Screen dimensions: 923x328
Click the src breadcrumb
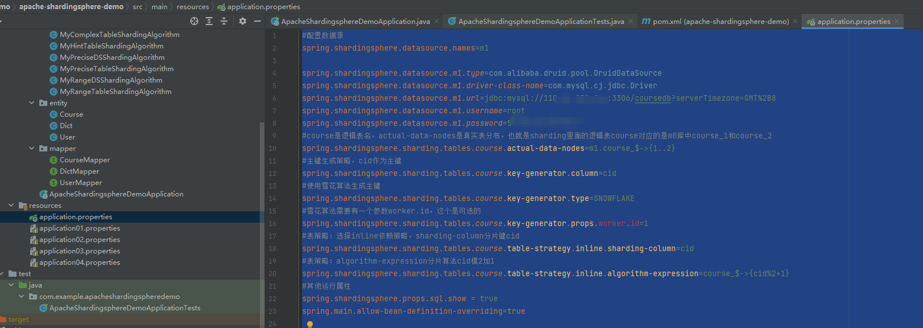click(138, 7)
